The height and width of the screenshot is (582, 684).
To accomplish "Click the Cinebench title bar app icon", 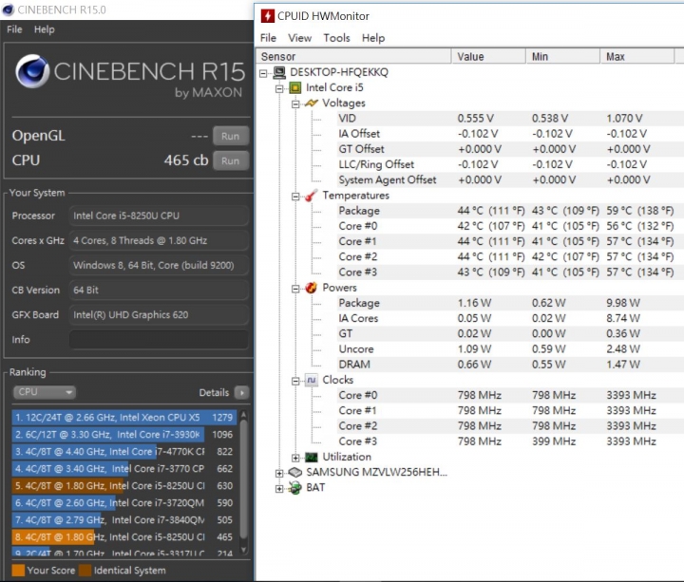I will coord(8,9).
